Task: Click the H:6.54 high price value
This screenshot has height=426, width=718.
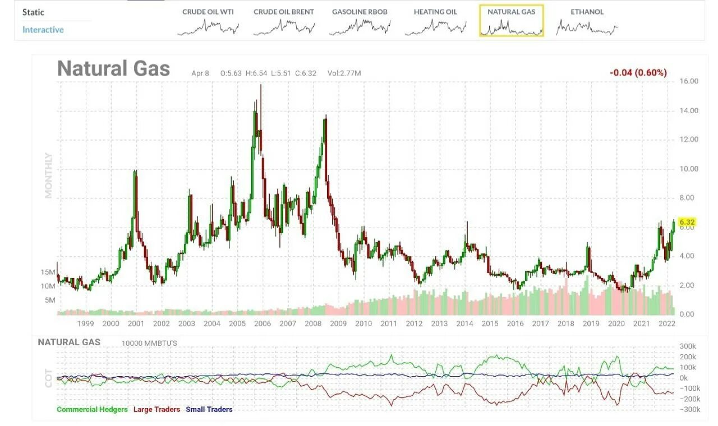Action: click(256, 73)
